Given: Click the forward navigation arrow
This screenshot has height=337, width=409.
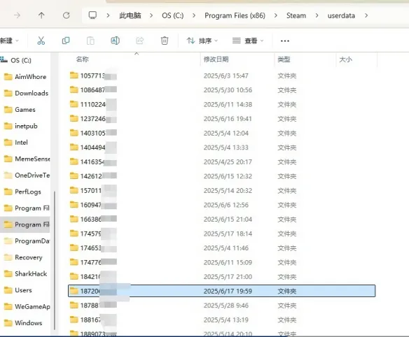Looking at the screenshot, I should [18, 15].
